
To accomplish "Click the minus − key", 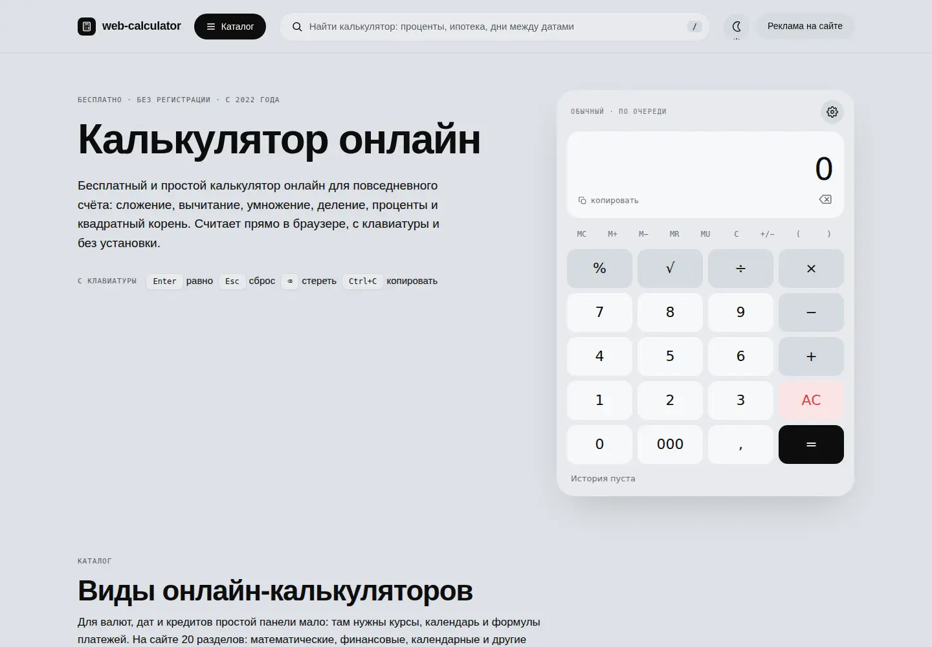I will [x=811, y=313].
